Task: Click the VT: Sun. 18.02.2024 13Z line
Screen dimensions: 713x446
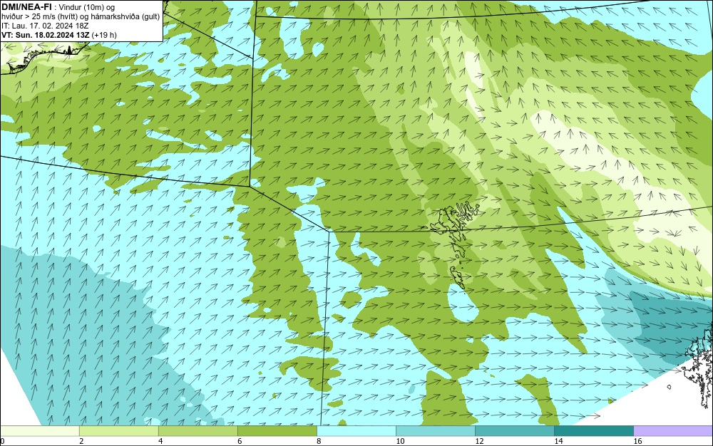Action: click(x=59, y=35)
